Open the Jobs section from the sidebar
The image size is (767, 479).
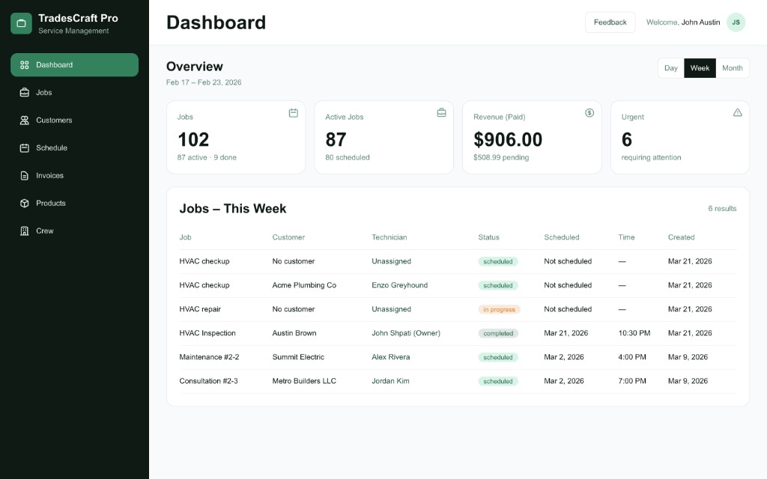click(46, 92)
